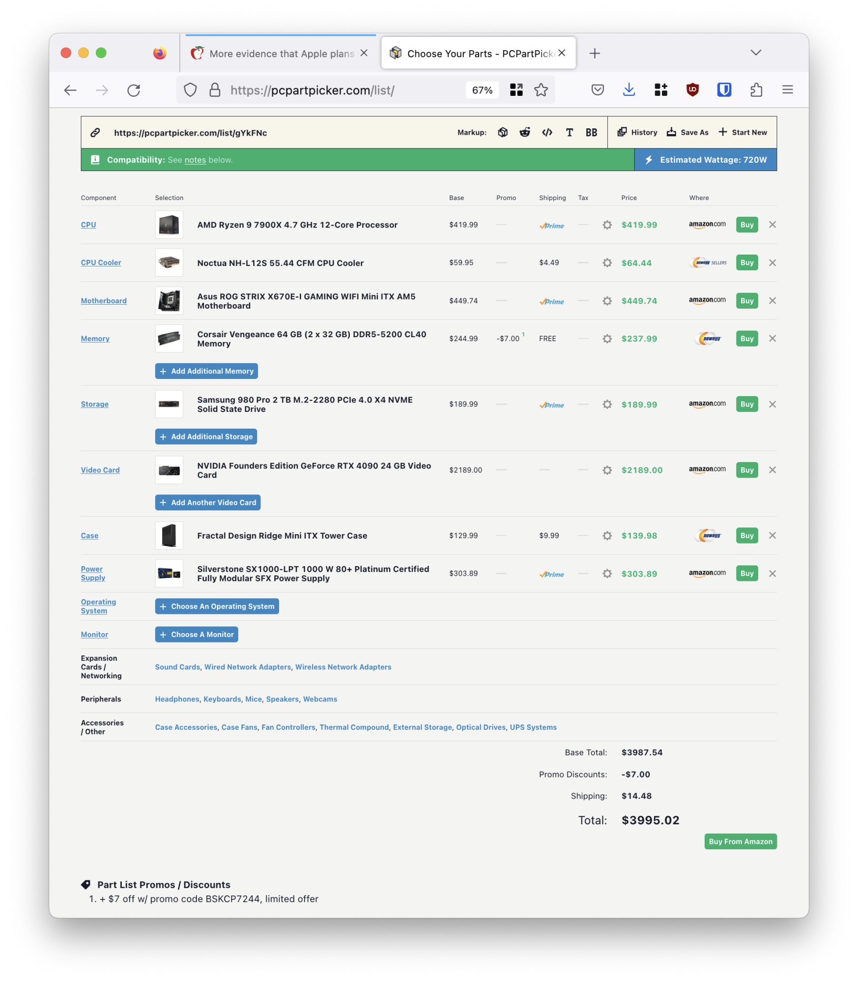Remove the Ryzen 9 7900X CPU

click(x=772, y=225)
